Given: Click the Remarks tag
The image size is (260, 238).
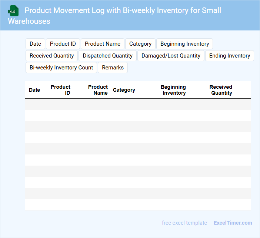Looking at the screenshot, I should tap(113, 68).
